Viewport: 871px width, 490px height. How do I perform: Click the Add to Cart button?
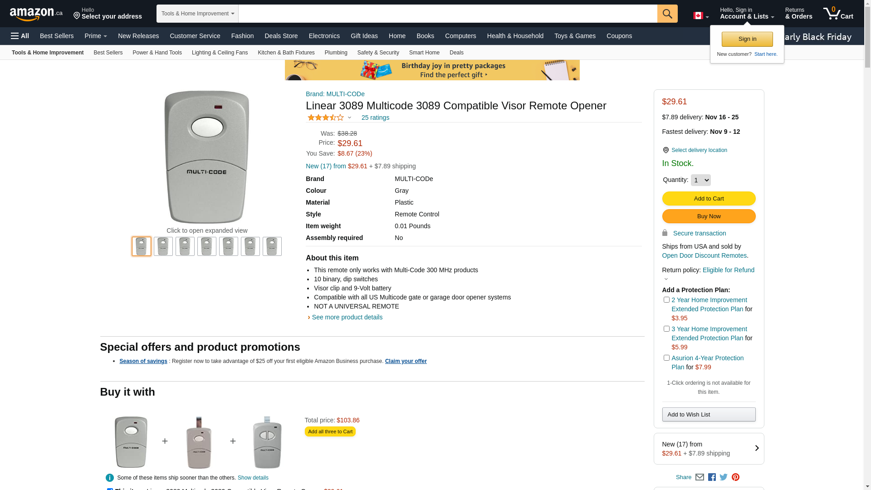tap(709, 199)
